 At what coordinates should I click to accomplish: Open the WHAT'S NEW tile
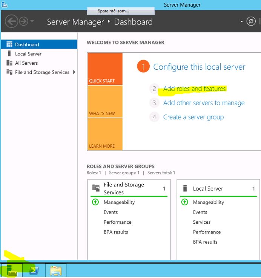tap(105, 102)
